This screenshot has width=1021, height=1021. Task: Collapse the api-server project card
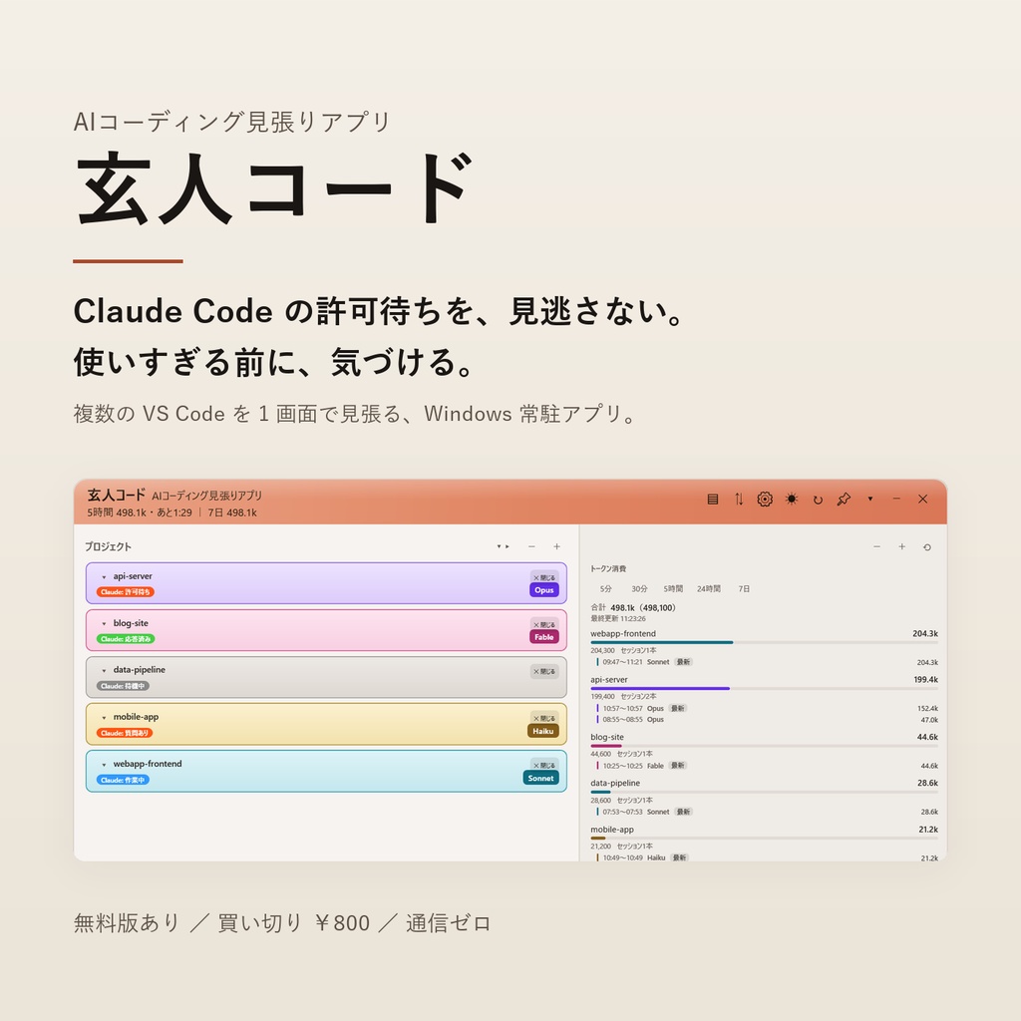pyautogui.click(x=104, y=577)
